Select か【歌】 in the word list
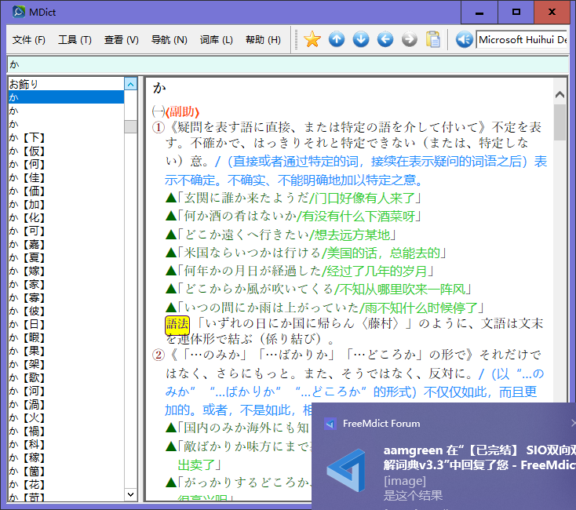Image resolution: width=576 pixels, height=510 pixels. (66, 378)
